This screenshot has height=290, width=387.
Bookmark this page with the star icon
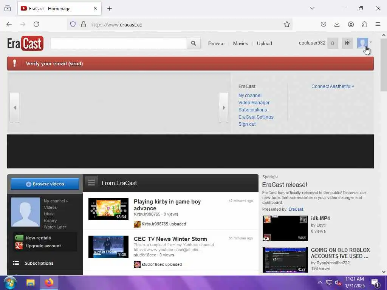[x=286, y=24]
